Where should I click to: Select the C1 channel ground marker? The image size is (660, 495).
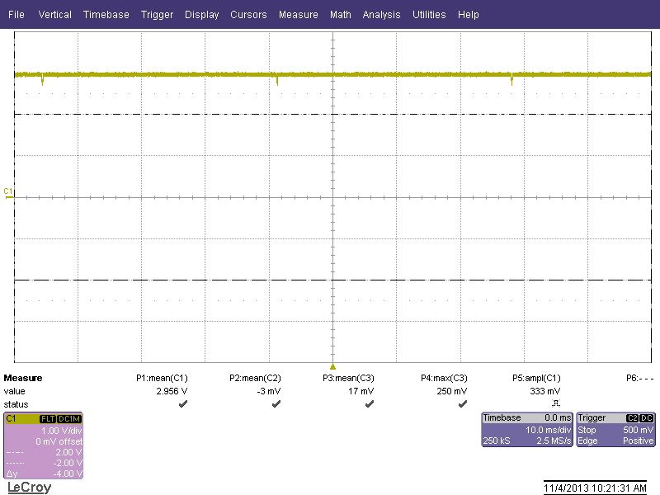(8, 192)
